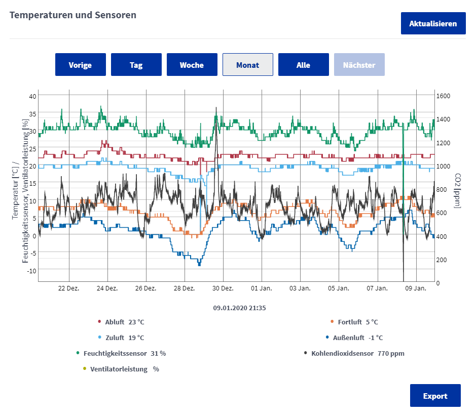Click the 30 Dez. date on the x-axis
The height and width of the screenshot is (419, 475).
click(x=223, y=288)
